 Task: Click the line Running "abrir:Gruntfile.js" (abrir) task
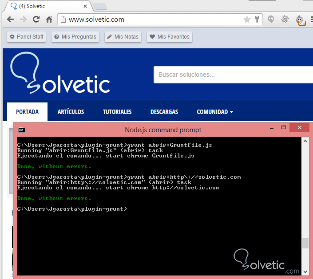pos(90,150)
